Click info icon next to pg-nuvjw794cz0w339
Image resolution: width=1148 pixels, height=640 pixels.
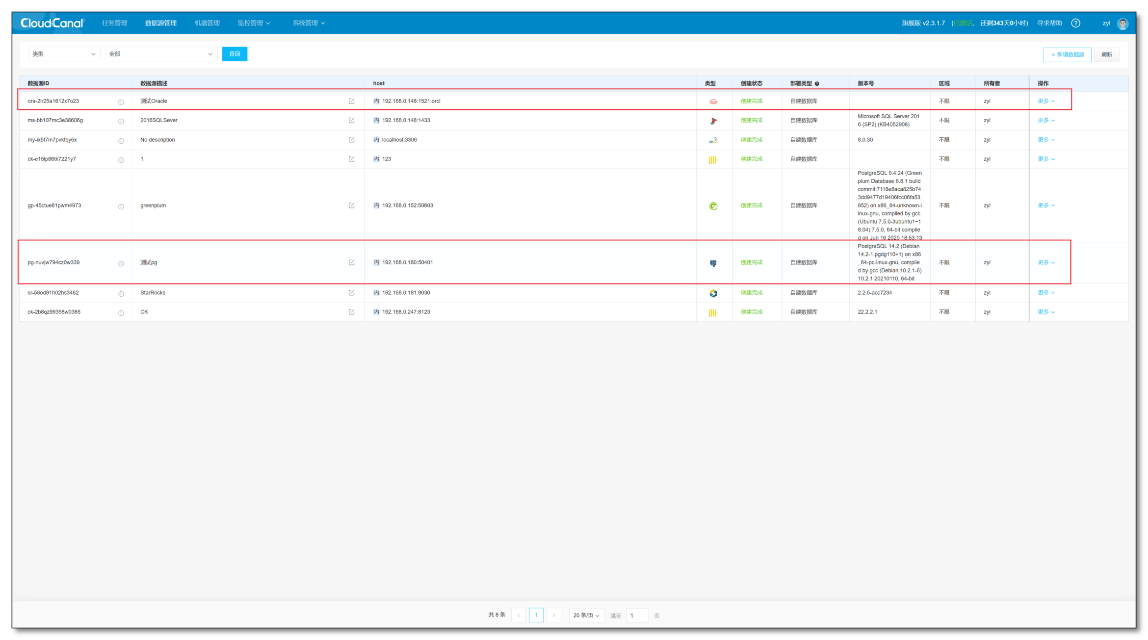121,263
